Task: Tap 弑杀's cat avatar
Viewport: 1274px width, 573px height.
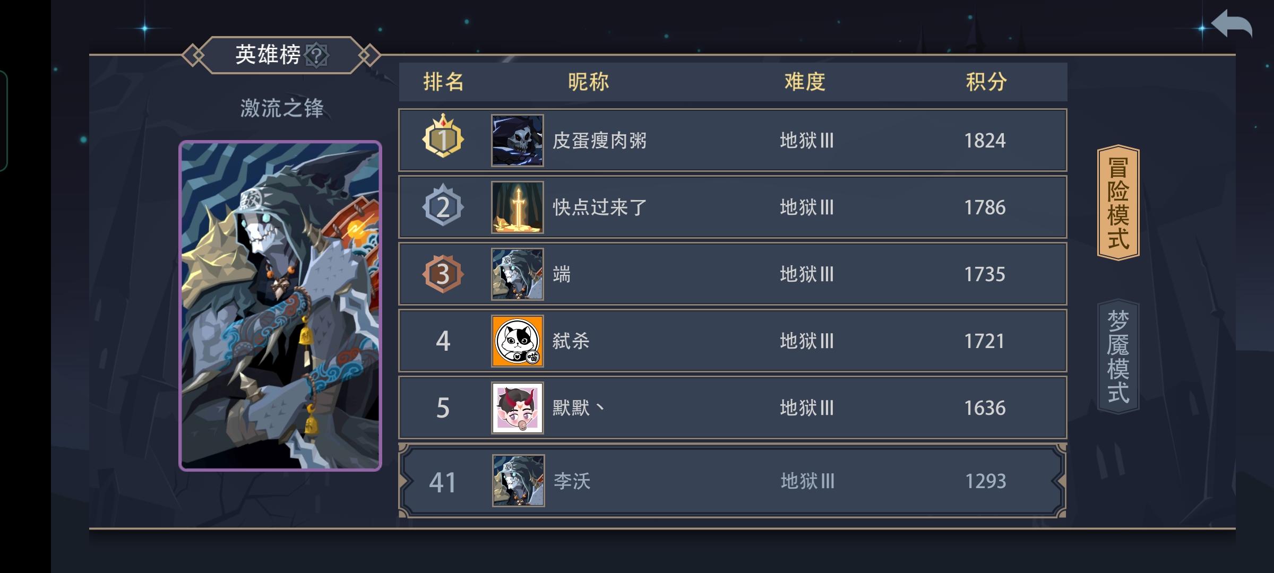Action: 517,341
